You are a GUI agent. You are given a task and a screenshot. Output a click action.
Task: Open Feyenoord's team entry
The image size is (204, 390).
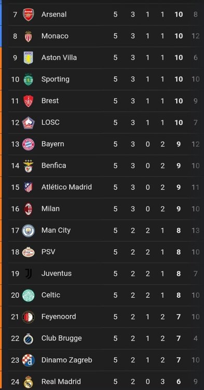(x=59, y=317)
